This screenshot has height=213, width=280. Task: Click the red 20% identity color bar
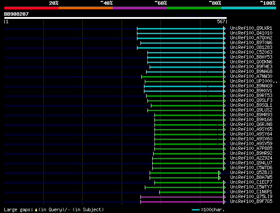click(x=31, y=8)
